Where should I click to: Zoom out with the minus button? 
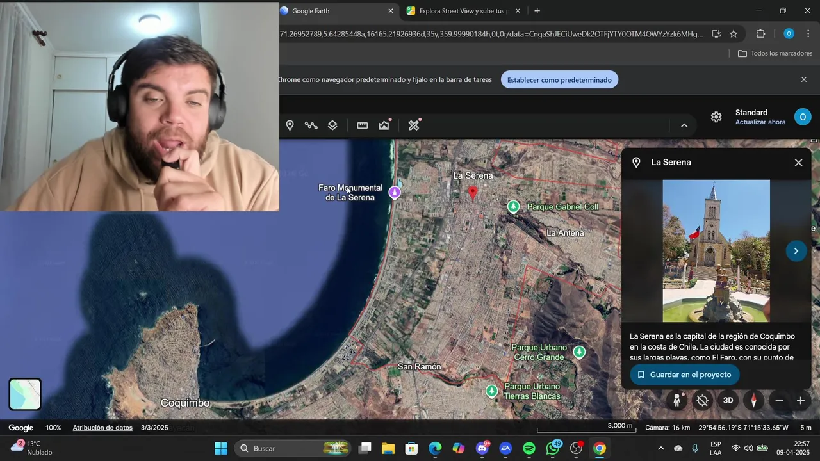click(x=779, y=401)
